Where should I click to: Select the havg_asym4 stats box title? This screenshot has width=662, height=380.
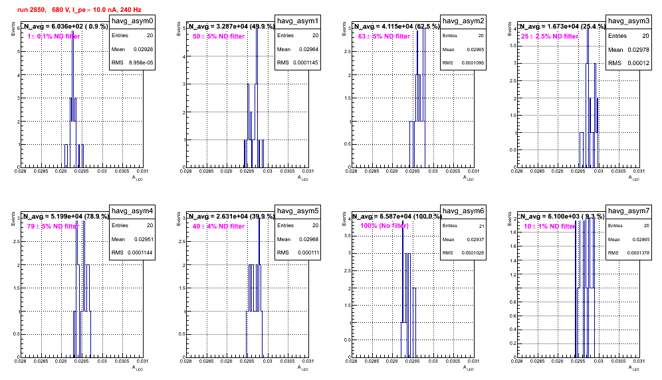click(132, 211)
